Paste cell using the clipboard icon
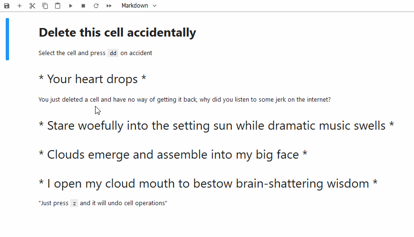Viewport: 414px width, 237px height. pyautogui.click(x=58, y=6)
